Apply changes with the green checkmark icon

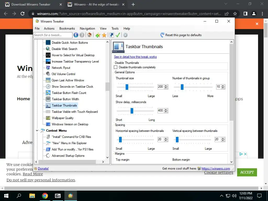[x=118, y=35]
